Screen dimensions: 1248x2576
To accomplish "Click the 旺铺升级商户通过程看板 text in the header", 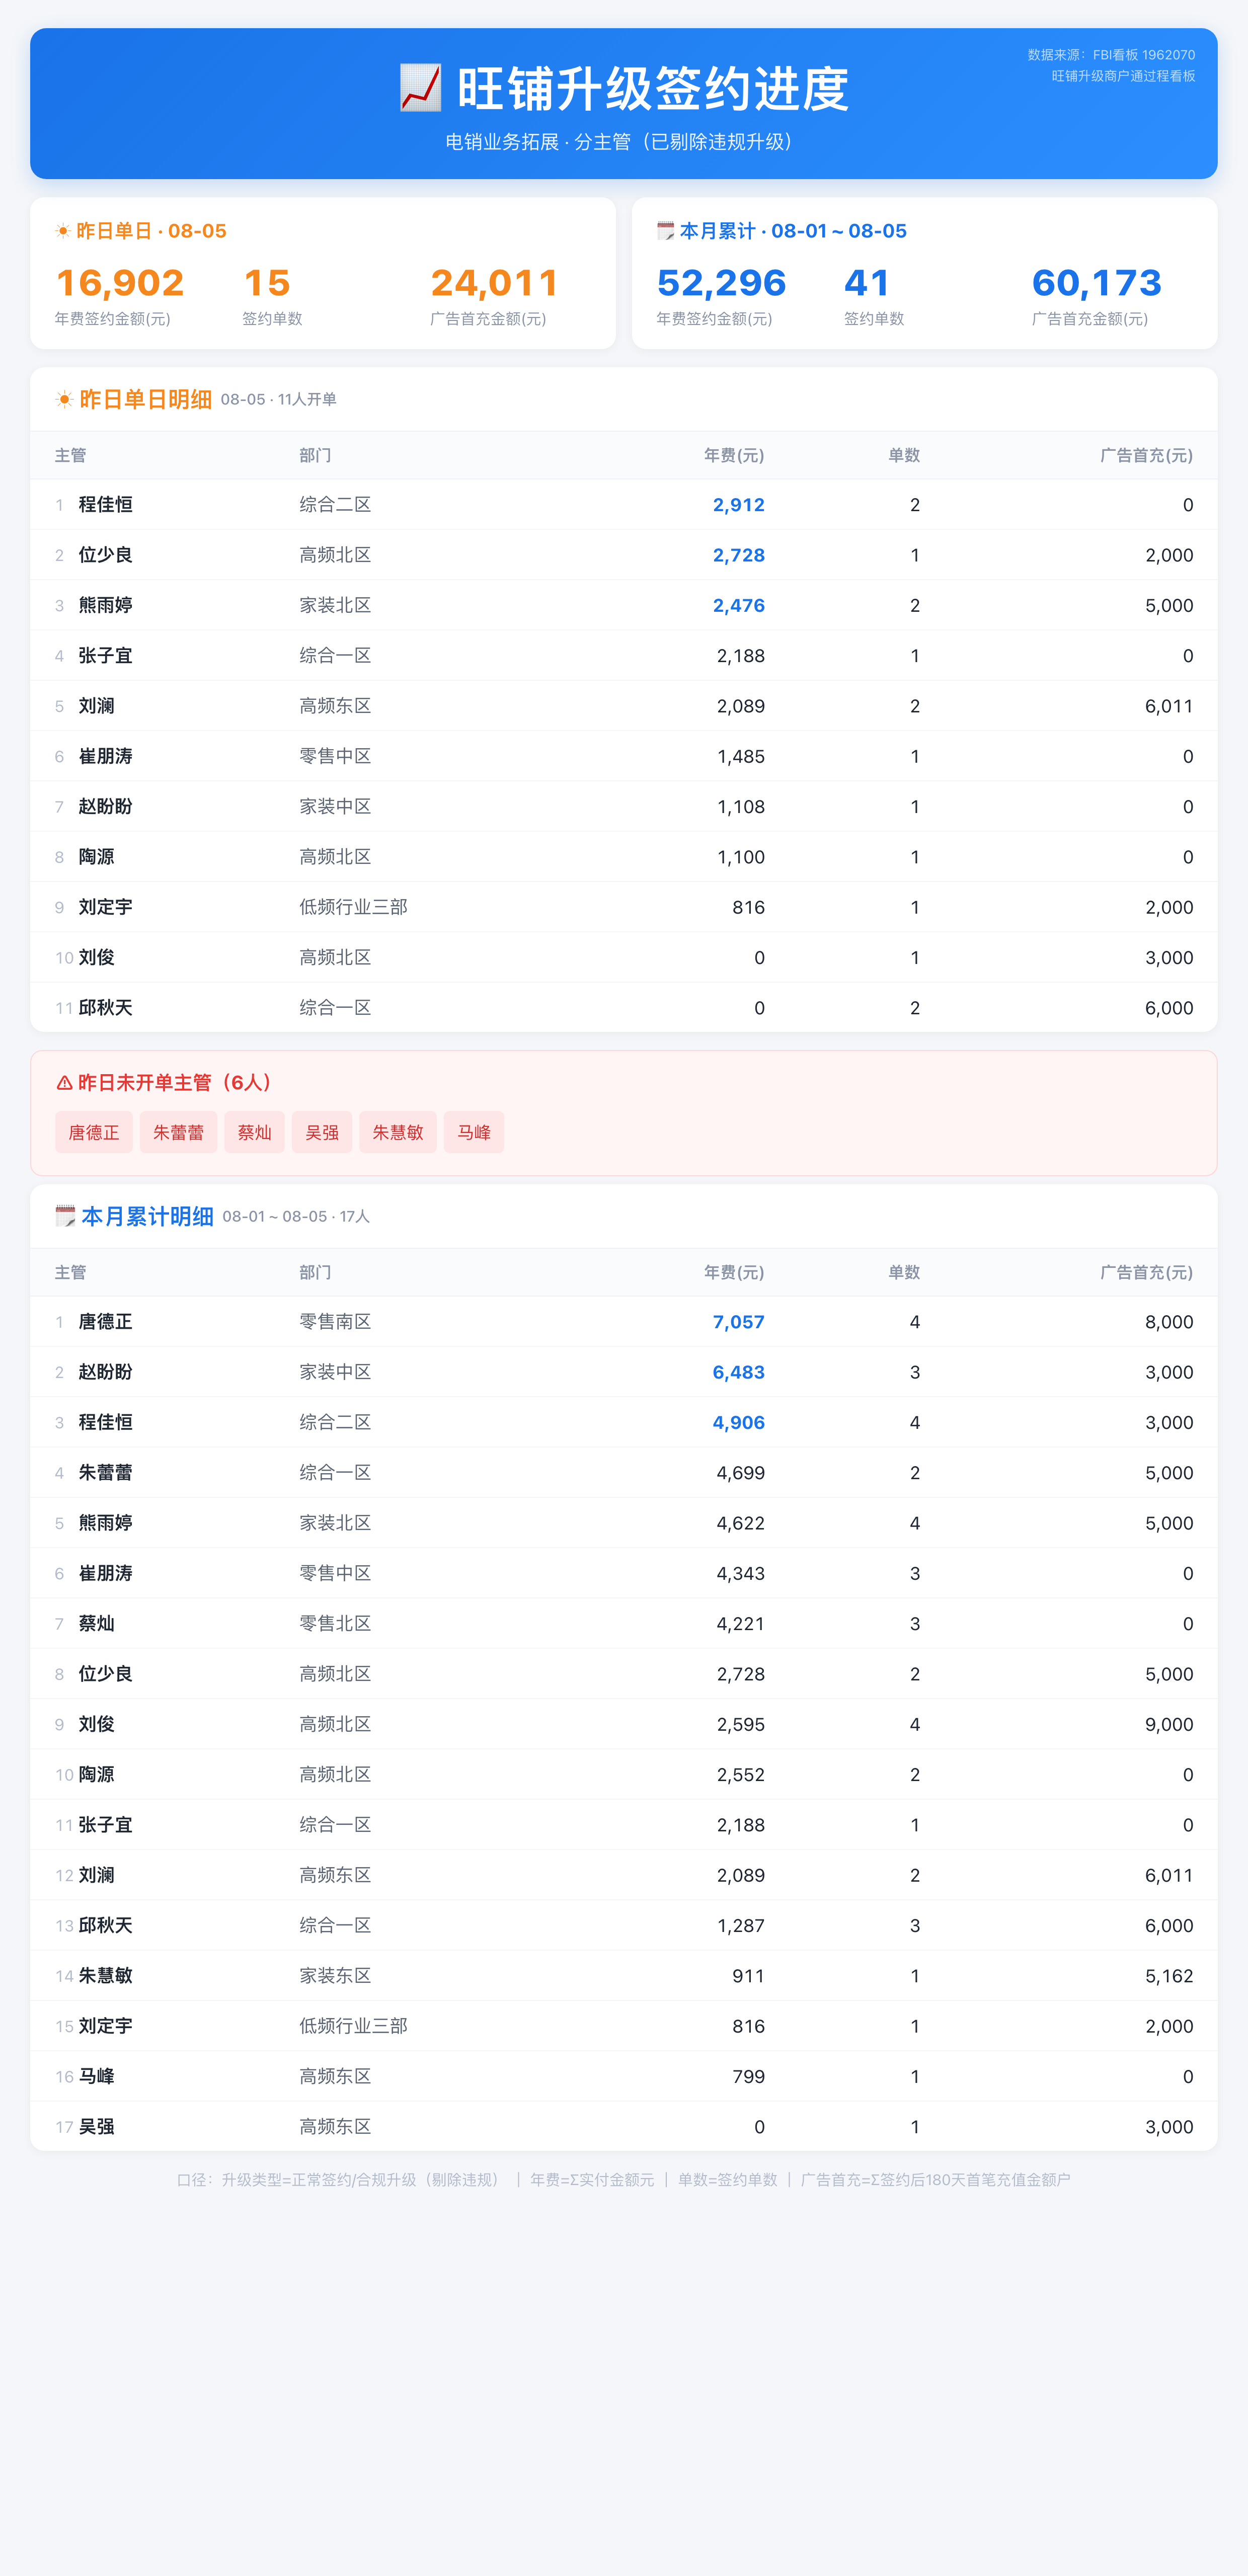I will [1123, 76].
